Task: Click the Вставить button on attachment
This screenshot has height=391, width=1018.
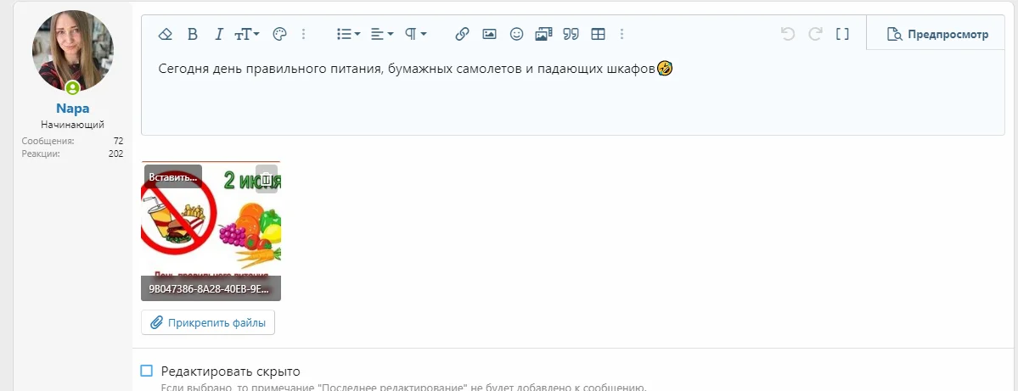Action: point(172,176)
